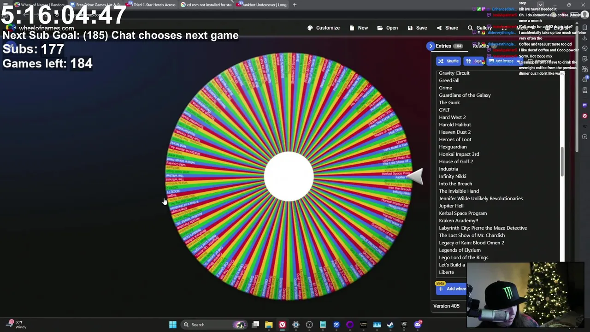
Task: Create a New wheel
Action: click(359, 28)
